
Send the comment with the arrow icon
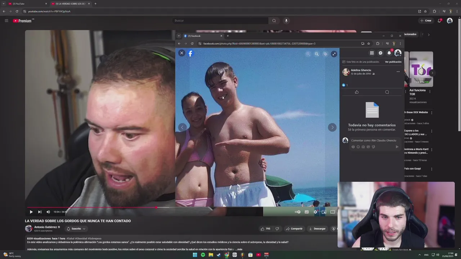[x=397, y=147]
